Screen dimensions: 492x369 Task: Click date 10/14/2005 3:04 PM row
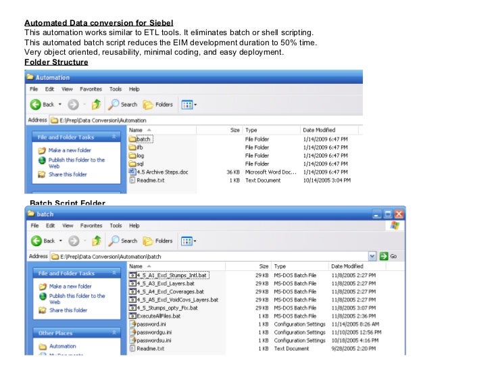point(326,180)
